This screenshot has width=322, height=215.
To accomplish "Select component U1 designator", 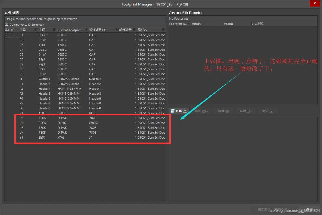I will 21,118.
